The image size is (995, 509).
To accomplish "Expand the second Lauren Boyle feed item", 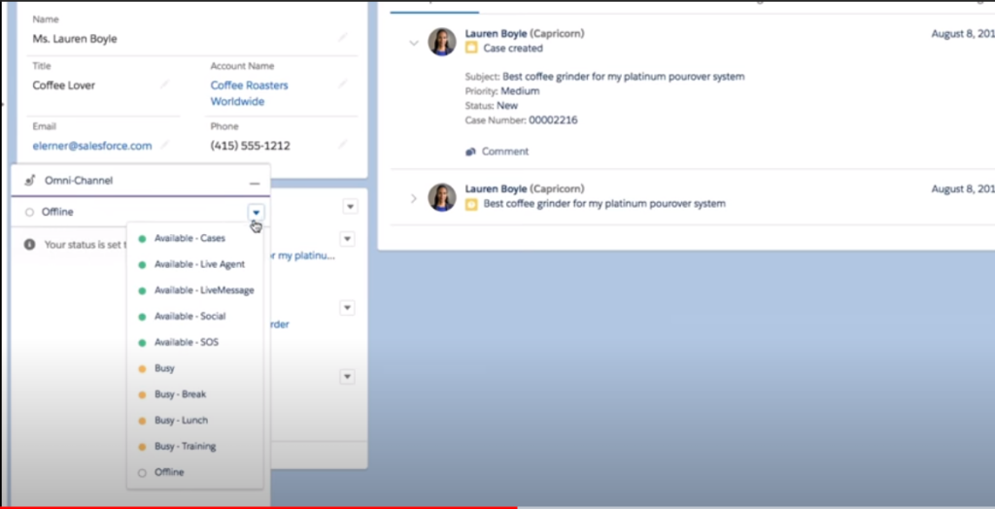I will pos(414,198).
